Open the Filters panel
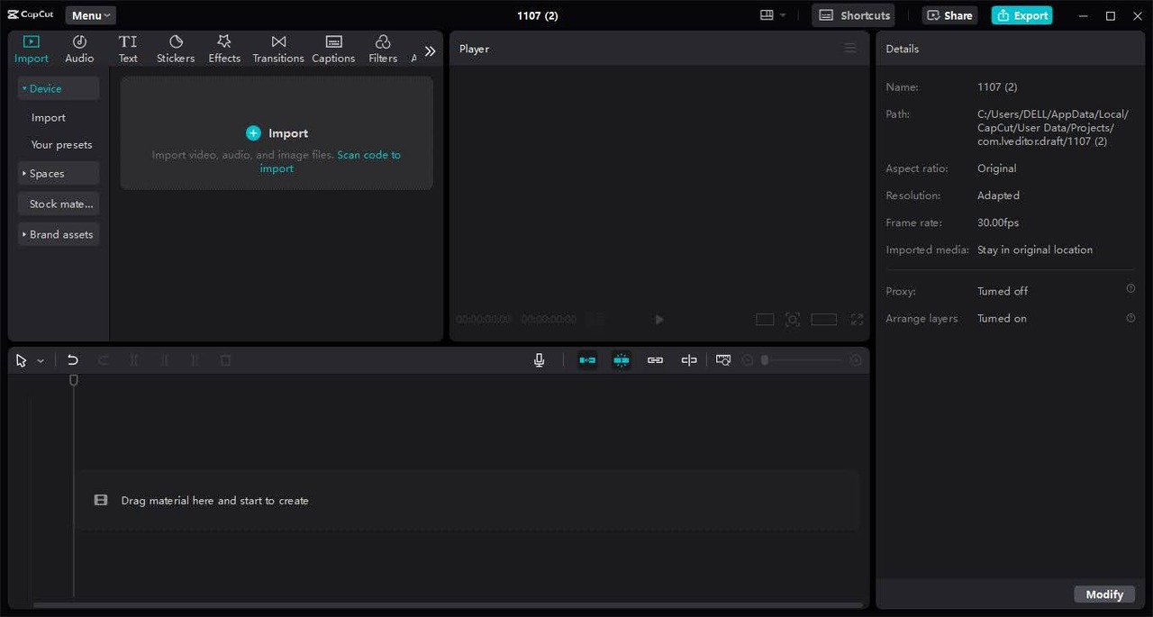Screen dimensions: 1153x617 click(x=382, y=48)
